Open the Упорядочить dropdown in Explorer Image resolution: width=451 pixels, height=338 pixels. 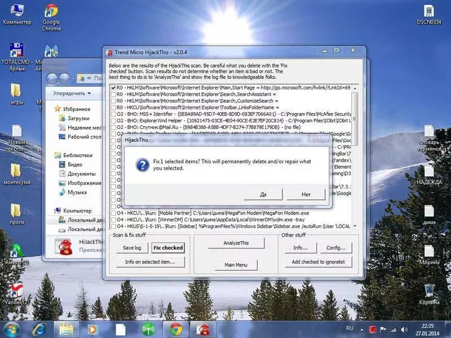coord(72,94)
